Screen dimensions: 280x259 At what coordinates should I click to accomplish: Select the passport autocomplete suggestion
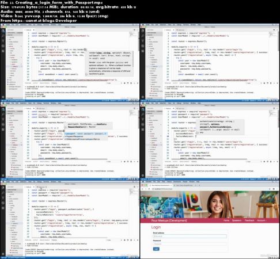(86, 134)
